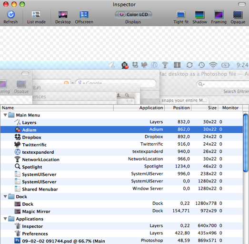
Task: Click the Adium application cell
Action: 156,129
